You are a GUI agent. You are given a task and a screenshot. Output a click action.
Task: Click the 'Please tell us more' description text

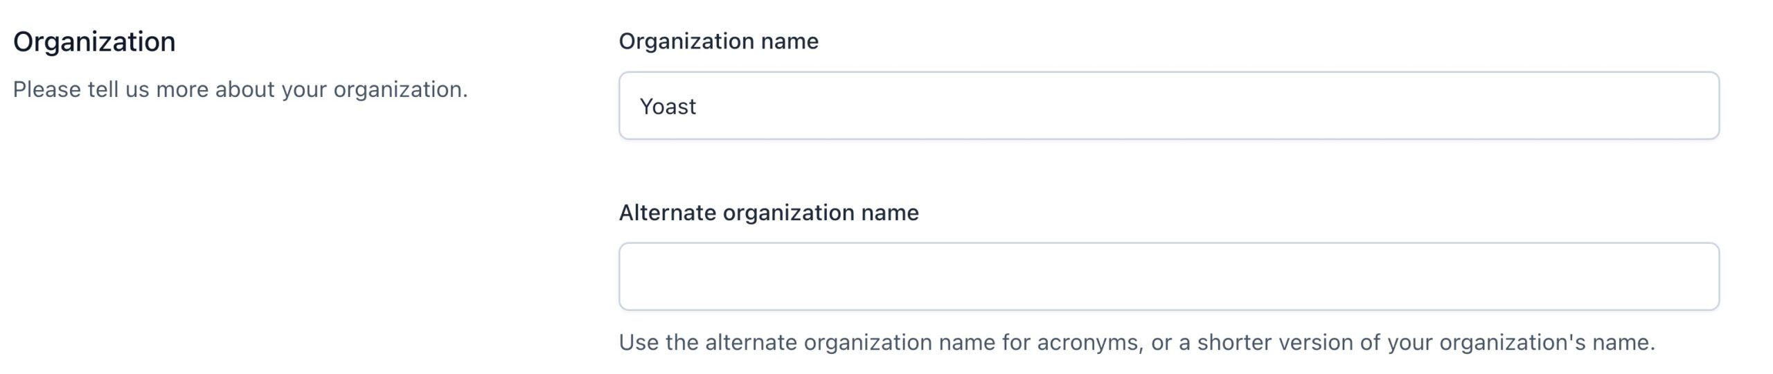point(240,90)
